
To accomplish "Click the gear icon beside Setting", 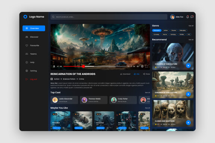I will point(27,71).
